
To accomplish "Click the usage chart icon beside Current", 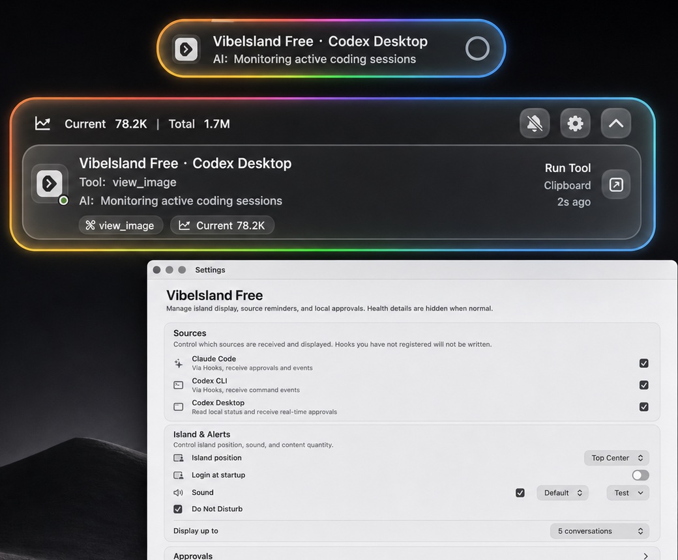I will coord(42,124).
